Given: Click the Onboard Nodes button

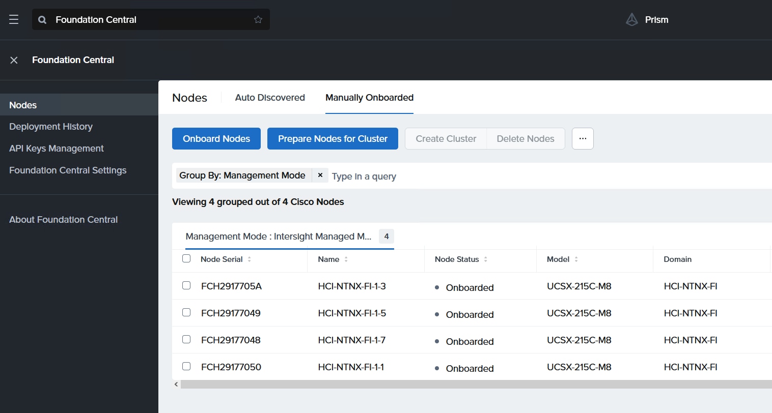Looking at the screenshot, I should point(216,139).
